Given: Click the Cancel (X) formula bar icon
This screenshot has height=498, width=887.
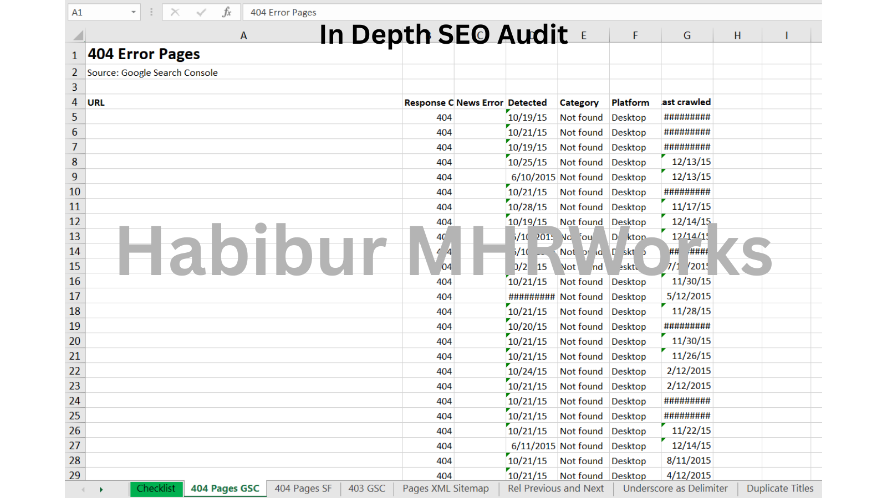Looking at the screenshot, I should [175, 12].
